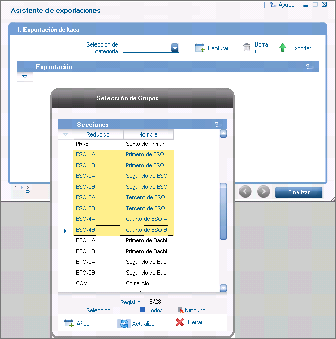Click the Añadir icon in dialog
Screen dimensions: 336x339
(x=68, y=323)
